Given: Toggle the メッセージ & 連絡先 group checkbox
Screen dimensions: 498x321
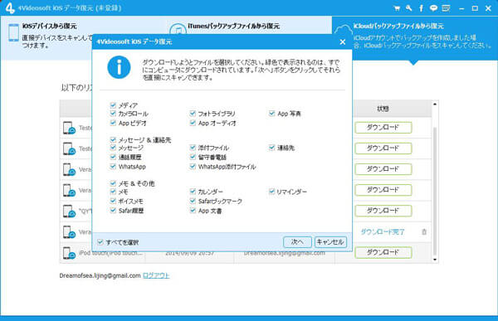Looking at the screenshot, I should [x=113, y=139].
